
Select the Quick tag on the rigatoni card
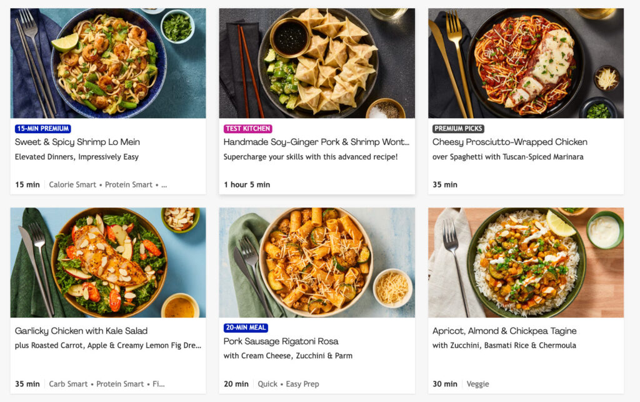[x=267, y=384]
